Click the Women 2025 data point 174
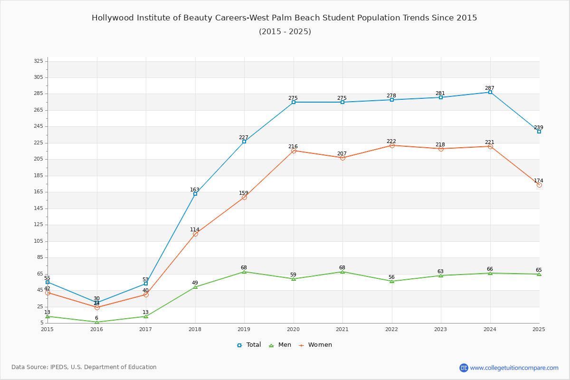This screenshot has width=570, height=380. (x=539, y=185)
